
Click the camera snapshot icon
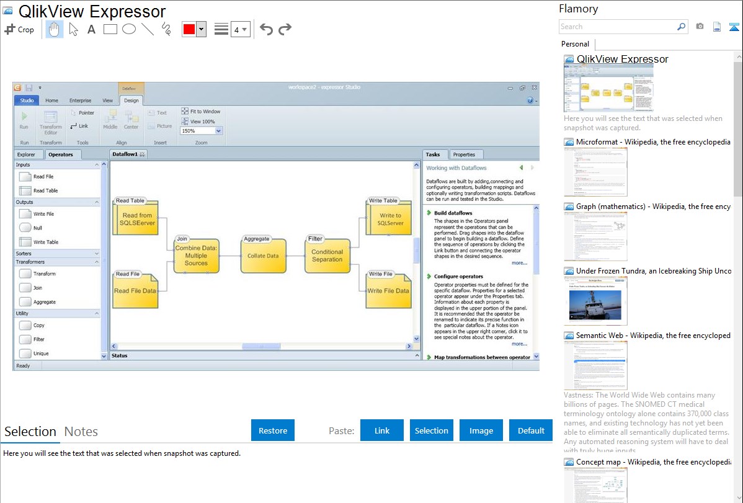pos(700,27)
